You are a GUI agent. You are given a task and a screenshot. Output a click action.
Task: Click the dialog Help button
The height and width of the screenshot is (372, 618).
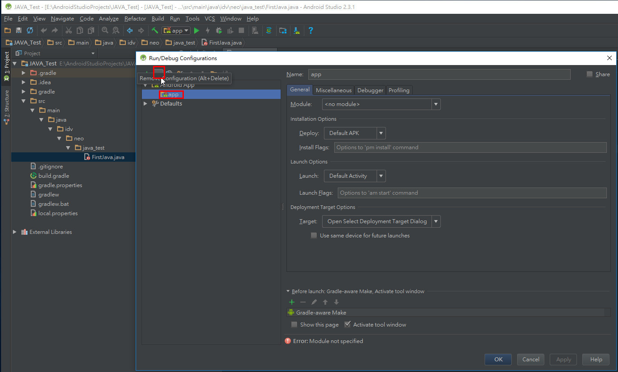click(596, 359)
